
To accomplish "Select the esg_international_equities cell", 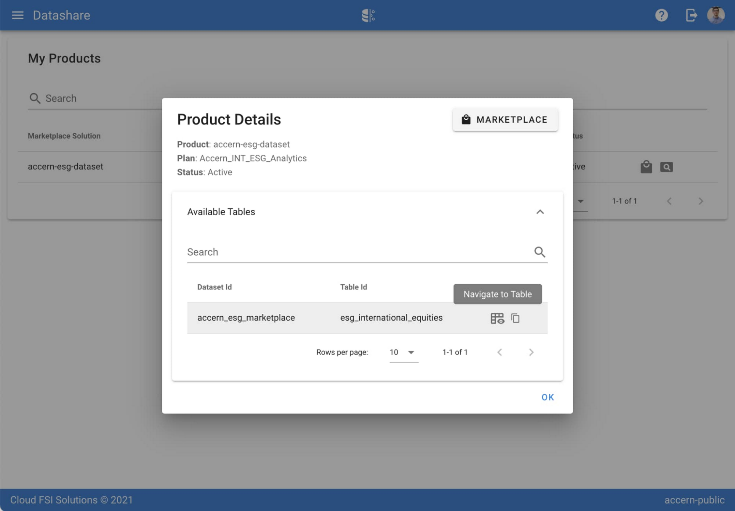I will pos(391,318).
